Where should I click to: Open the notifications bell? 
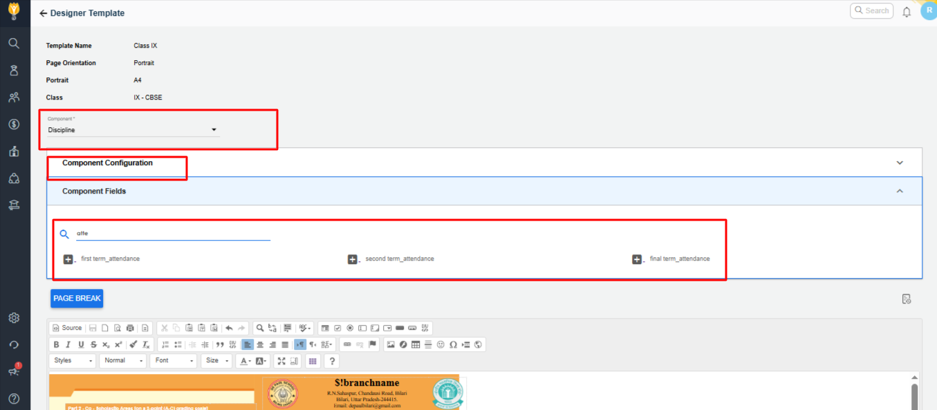click(907, 12)
